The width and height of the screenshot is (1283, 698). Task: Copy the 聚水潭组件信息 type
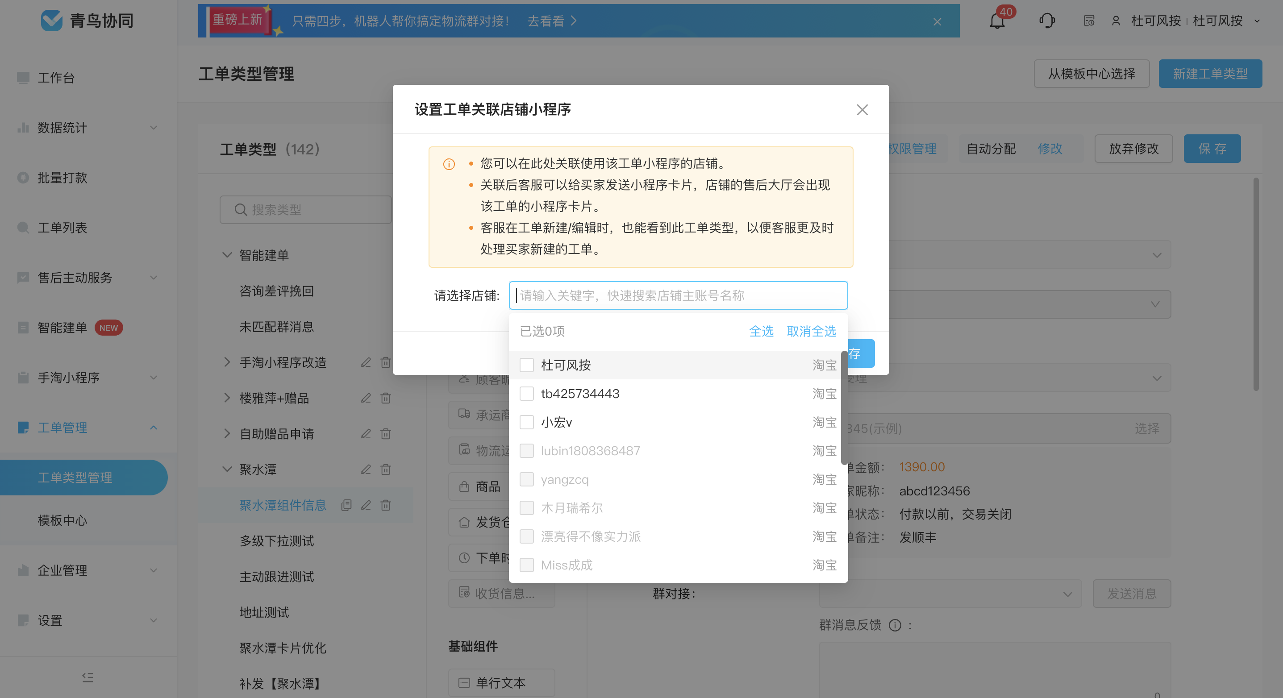pyautogui.click(x=347, y=505)
